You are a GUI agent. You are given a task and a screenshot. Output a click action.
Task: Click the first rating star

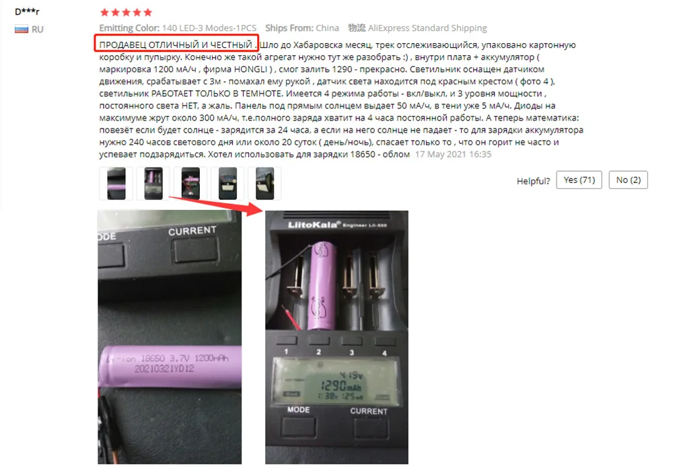(x=104, y=12)
